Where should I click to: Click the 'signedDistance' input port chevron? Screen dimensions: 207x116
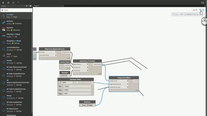click(x=127, y=84)
